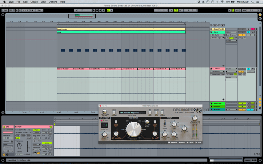Click the Set locator button
The image size is (263, 164).
[215, 25]
